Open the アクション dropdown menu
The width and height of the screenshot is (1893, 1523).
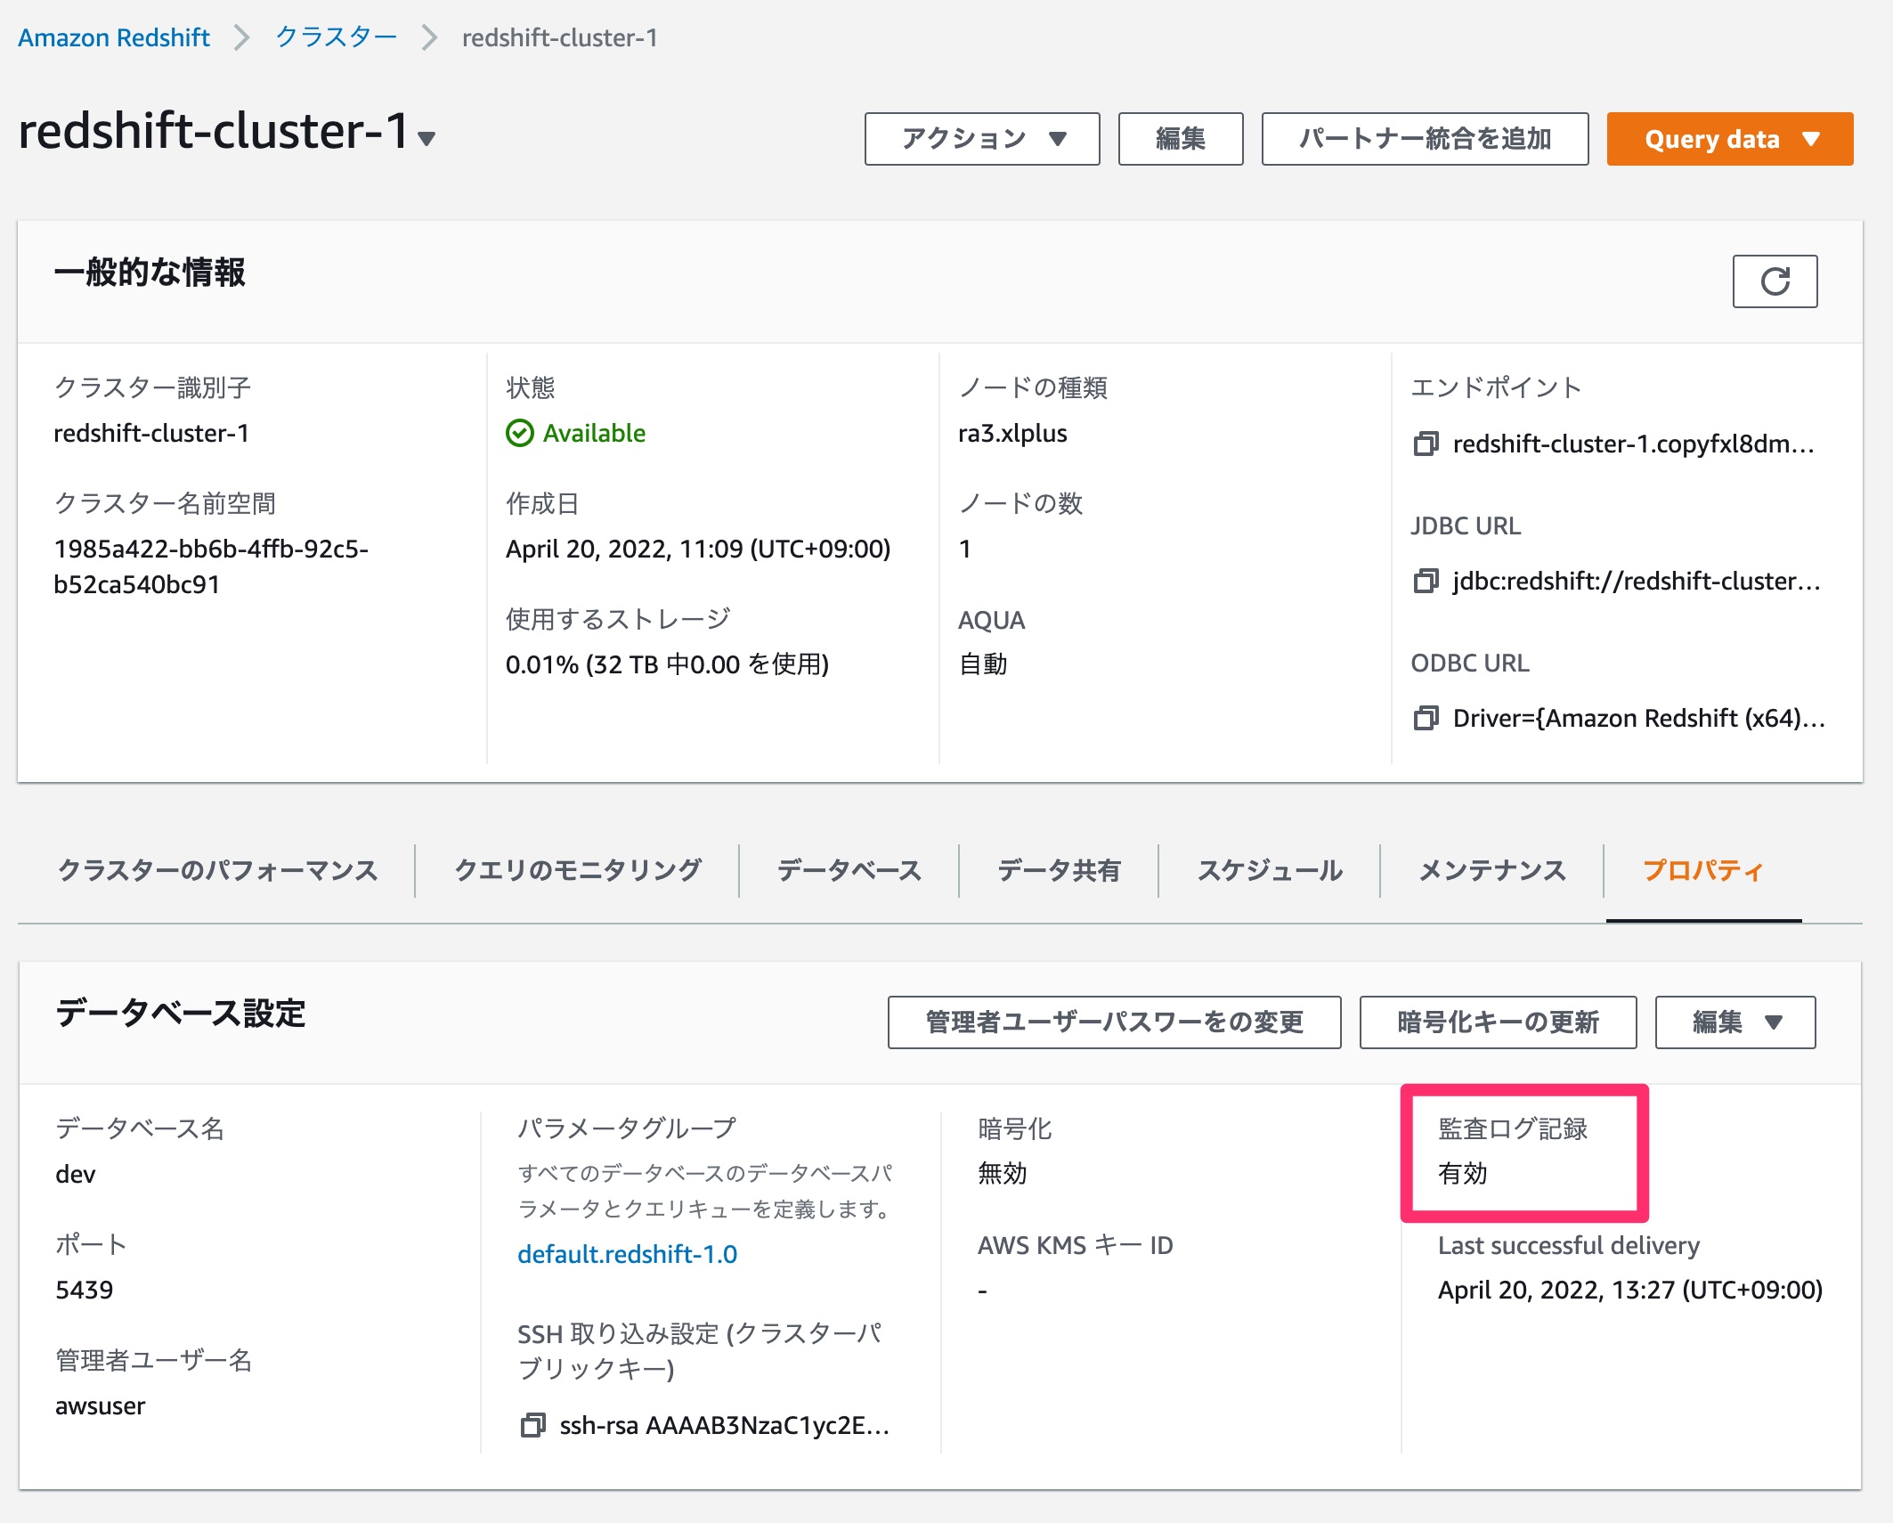(x=981, y=139)
